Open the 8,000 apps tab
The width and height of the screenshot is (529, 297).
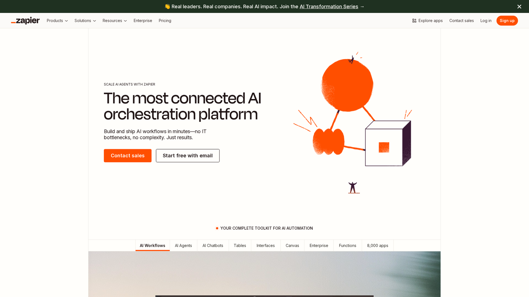(x=378, y=246)
